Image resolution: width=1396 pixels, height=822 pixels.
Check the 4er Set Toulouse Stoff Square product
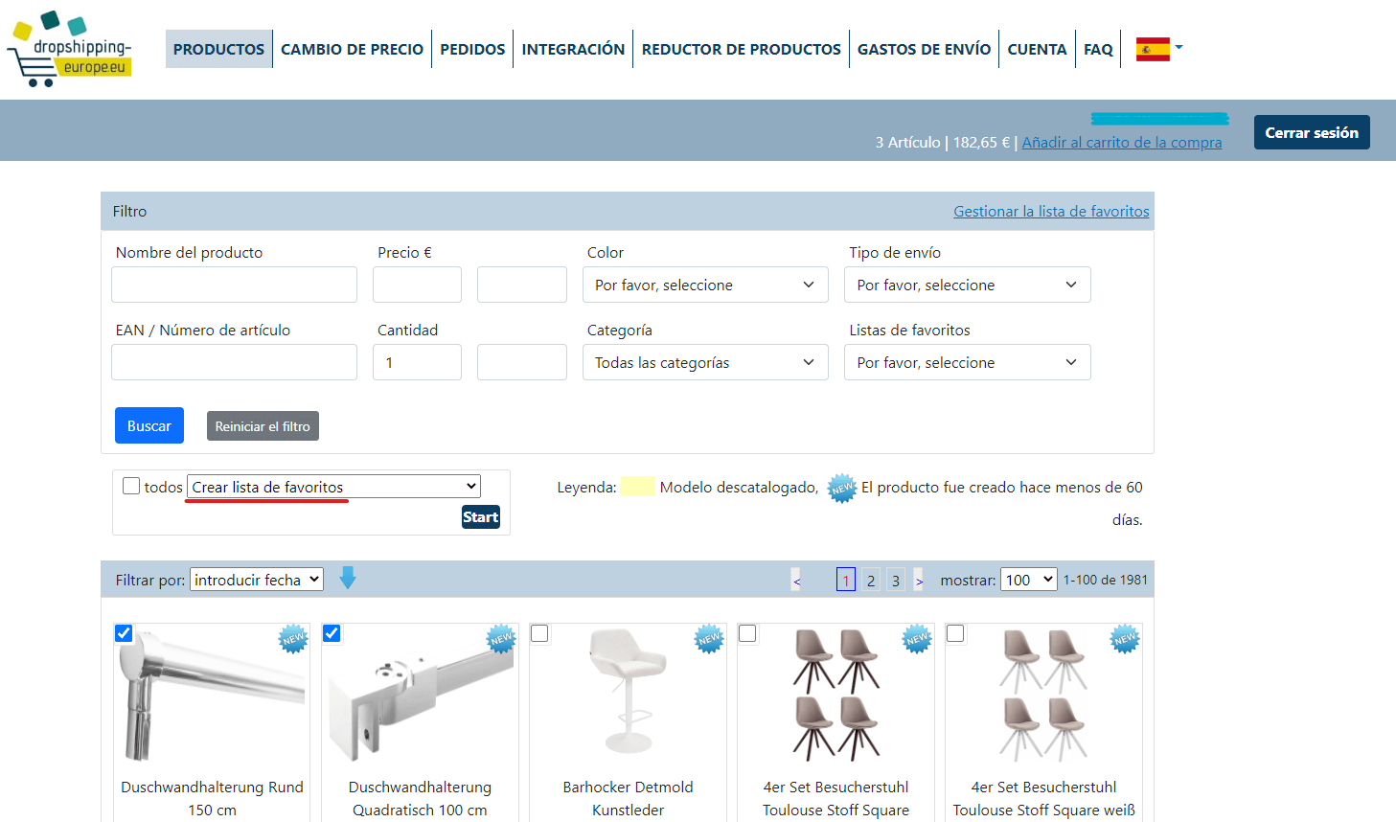tap(747, 633)
